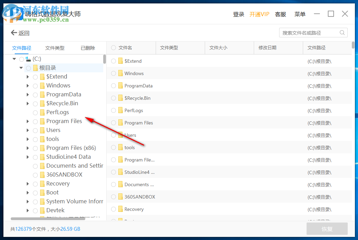The image size is (358, 240).
Task: Click the Program File... file name in list
Action: [140, 160]
